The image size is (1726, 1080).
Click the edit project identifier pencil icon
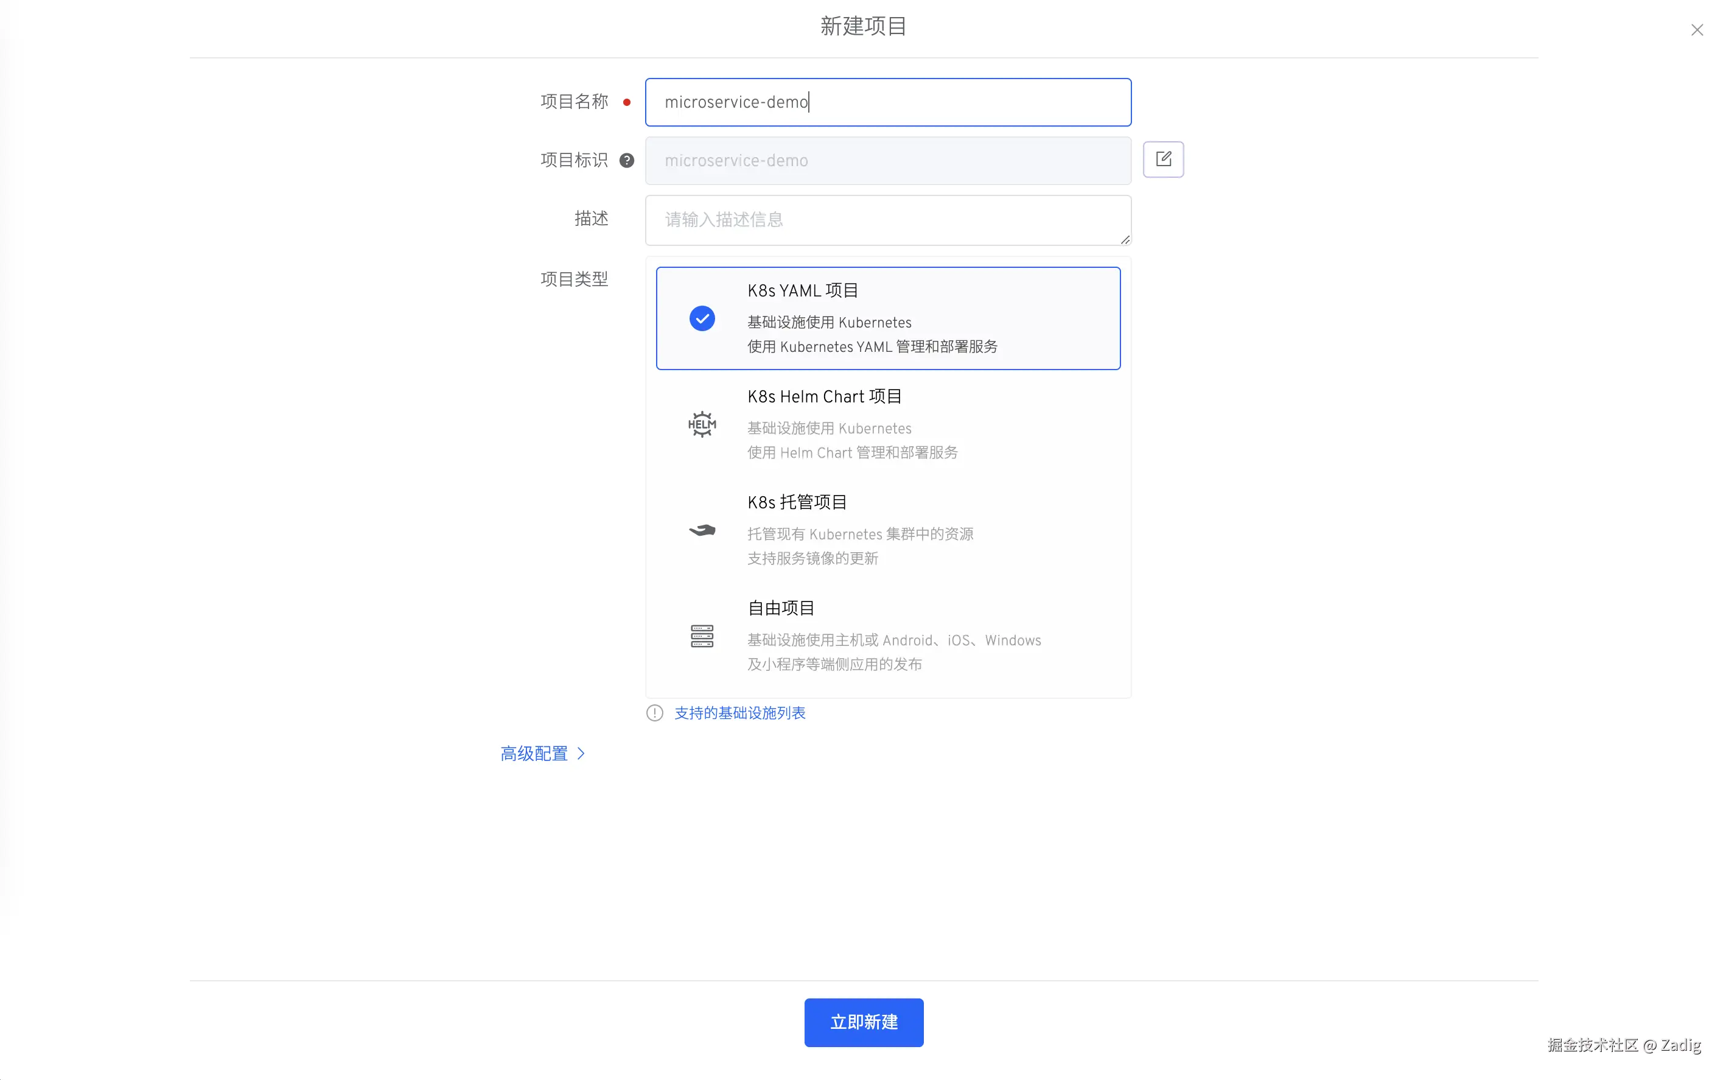tap(1162, 160)
